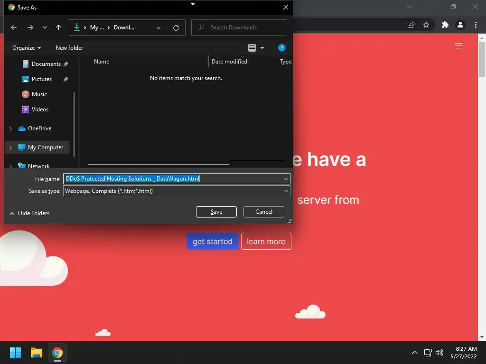Open File Explorer from taskbar
This screenshot has height=364, width=486.
click(x=37, y=353)
